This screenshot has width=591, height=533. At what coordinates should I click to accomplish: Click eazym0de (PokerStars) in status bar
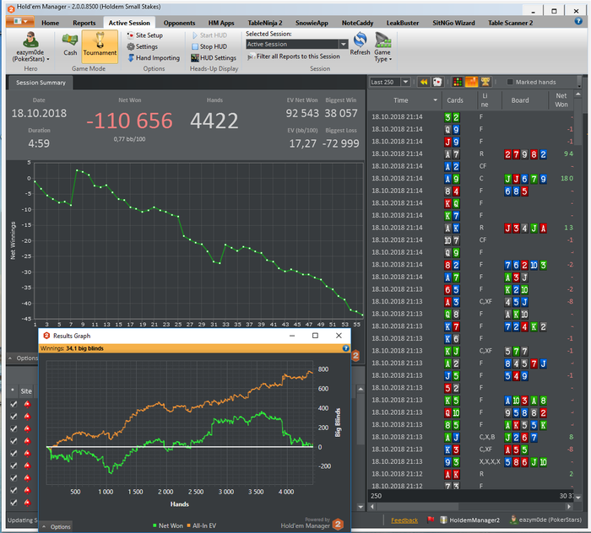point(545,520)
